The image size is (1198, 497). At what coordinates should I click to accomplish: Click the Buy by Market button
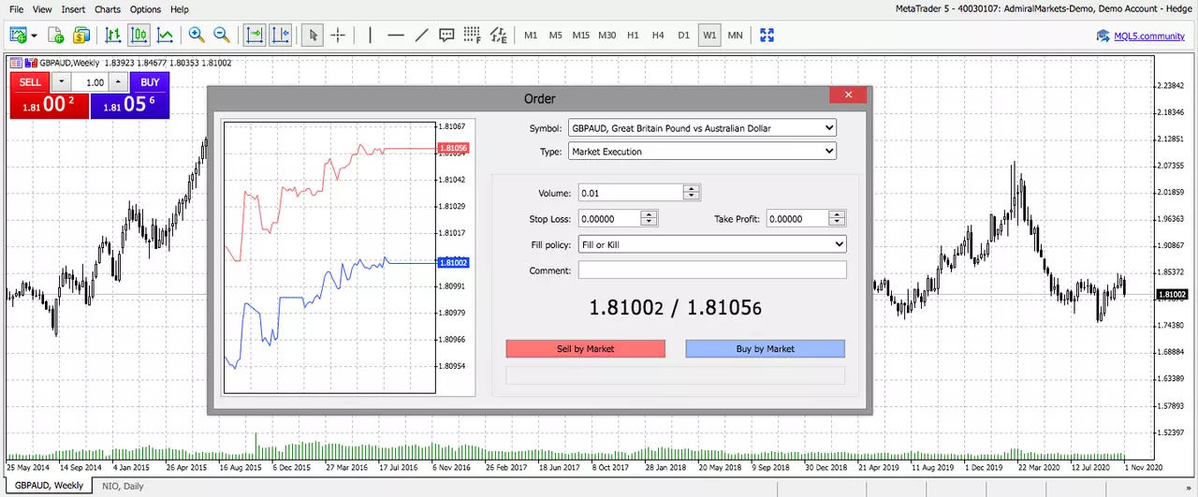[766, 348]
